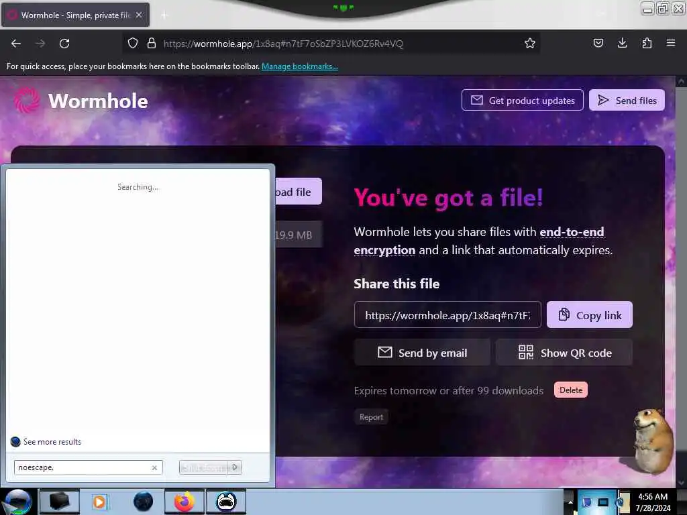
Task: Click the monitor icon in the system tray
Action: pyautogui.click(x=603, y=502)
